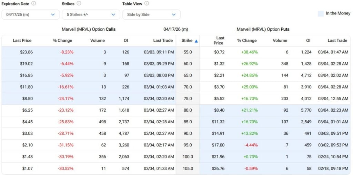Viewport: 353px width, 175px height.
Task: Click the Strike column sort arrow
Action: coord(196,41)
